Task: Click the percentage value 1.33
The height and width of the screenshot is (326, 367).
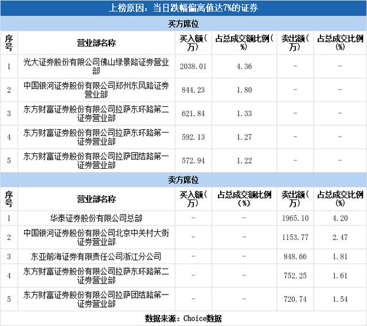Action: coord(244,114)
